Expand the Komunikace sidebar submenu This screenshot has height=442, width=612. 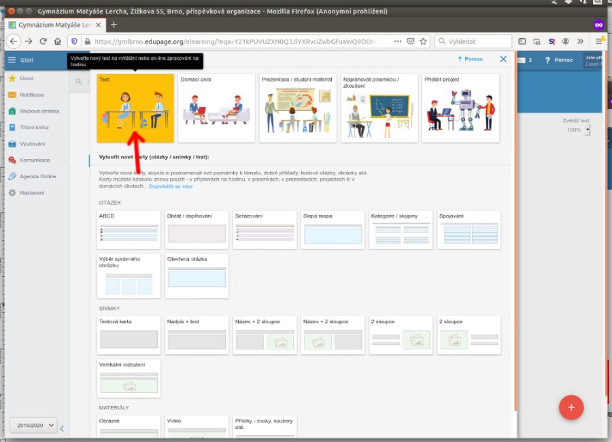[x=64, y=160]
